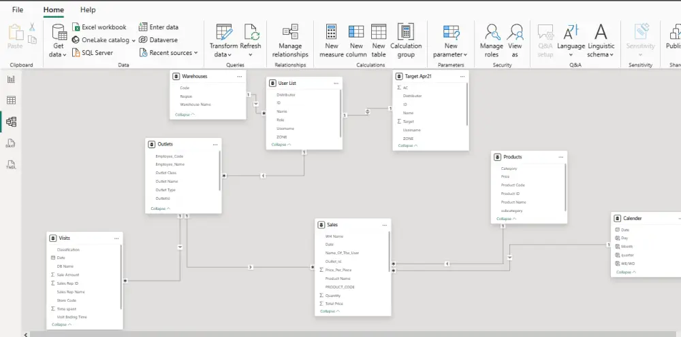Open the New parameter dropdown

tap(450, 40)
